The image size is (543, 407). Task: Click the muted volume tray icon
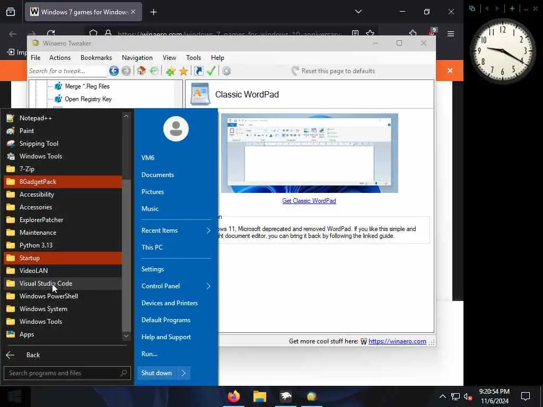pyautogui.click(x=468, y=396)
